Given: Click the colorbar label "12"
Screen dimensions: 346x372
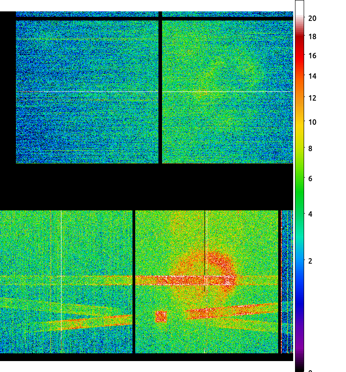Looking at the screenshot, I should 312,98.
